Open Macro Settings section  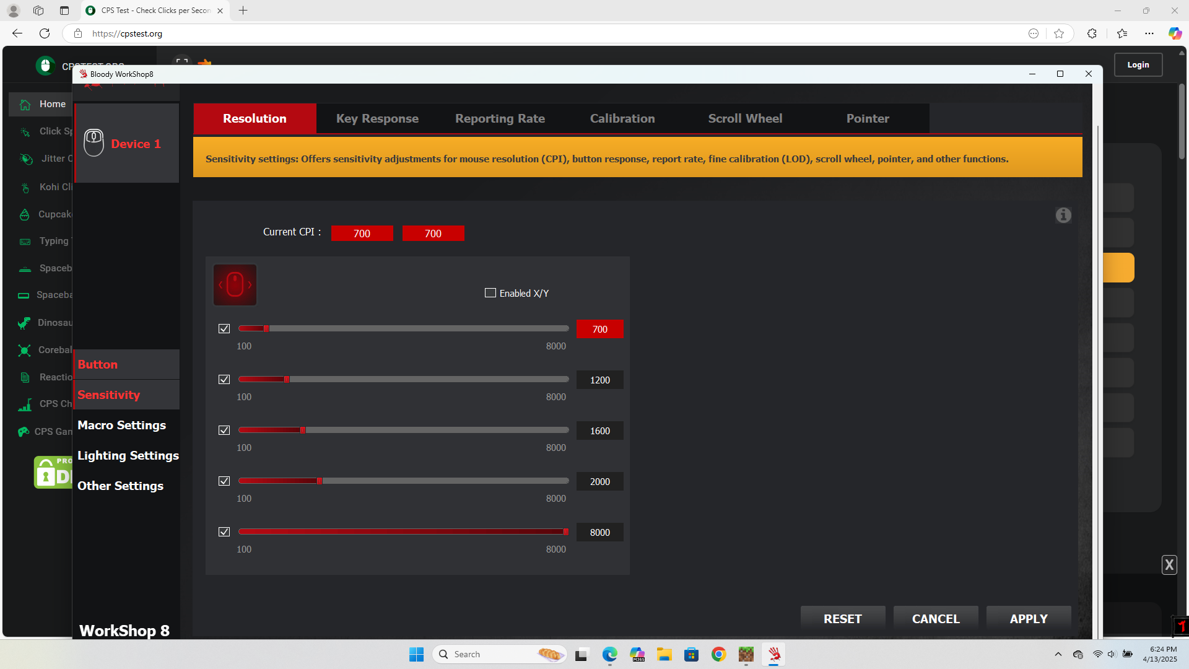(x=121, y=425)
